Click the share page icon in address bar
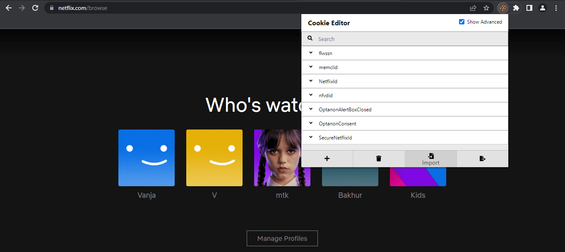 click(473, 8)
